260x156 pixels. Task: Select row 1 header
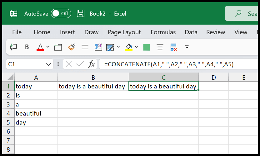click(x=8, y=86)
